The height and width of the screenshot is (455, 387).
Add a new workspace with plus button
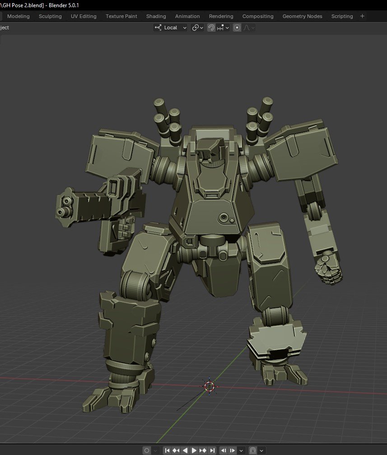(362, 16)
